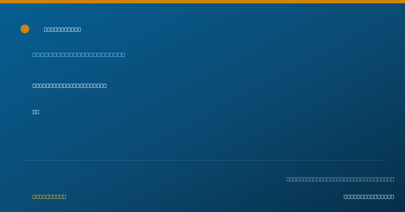Click the orange circle logo icon

click(25, 29)
